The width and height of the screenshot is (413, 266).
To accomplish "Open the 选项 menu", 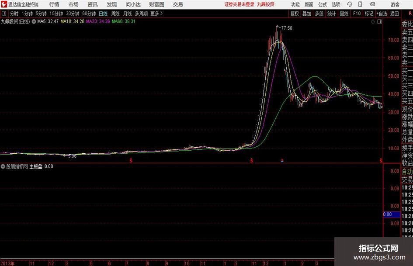I will [x=336, y=4].
